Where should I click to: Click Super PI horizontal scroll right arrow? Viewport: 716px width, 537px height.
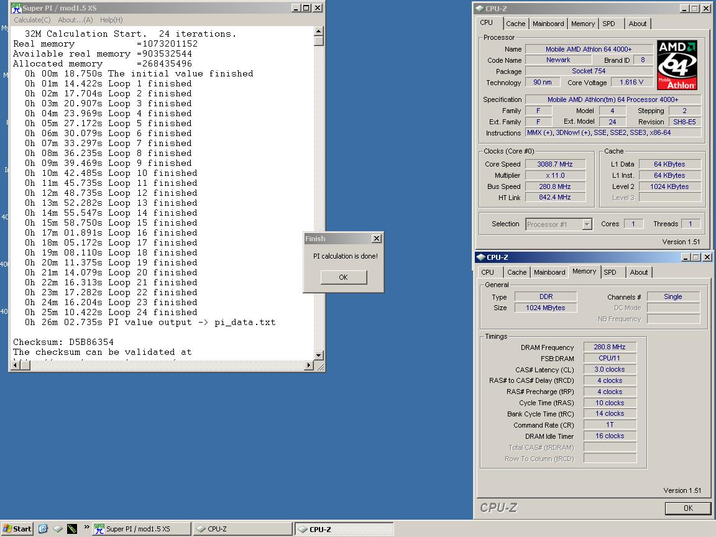pos(309,365)
